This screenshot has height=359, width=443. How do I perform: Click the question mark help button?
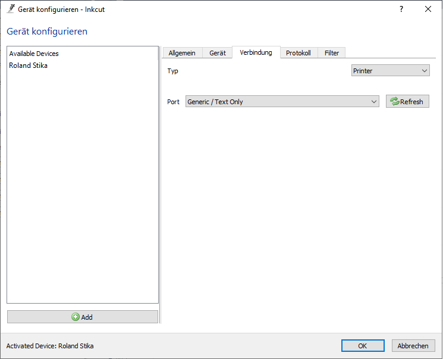tap(401, 10)
